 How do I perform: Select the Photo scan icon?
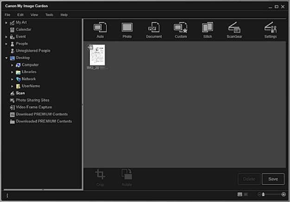click(x=127, y=28)
